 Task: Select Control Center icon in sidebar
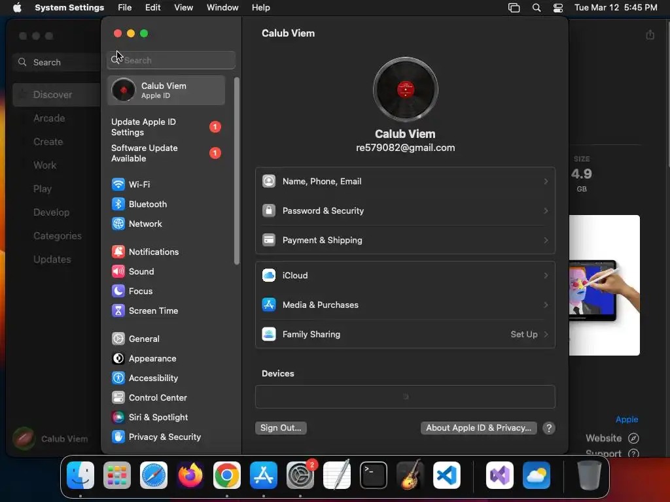tap(118, 398)
